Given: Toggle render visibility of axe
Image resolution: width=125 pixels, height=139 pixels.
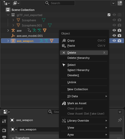Looking at the screenshot, I should pos(119,30).
